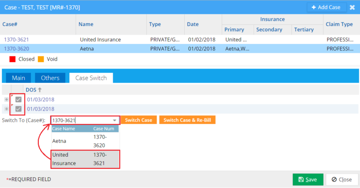This screenshot has width=360, height=188.
Task: Choose Aetna 1370-3620 from dropdown list
Action: [85, 140]
